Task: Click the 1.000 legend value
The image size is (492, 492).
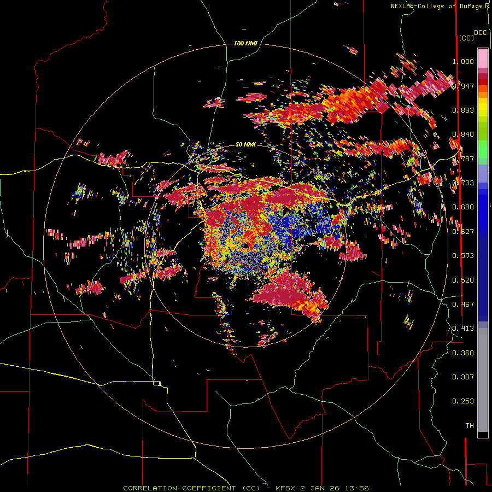Action: (463, 61)
